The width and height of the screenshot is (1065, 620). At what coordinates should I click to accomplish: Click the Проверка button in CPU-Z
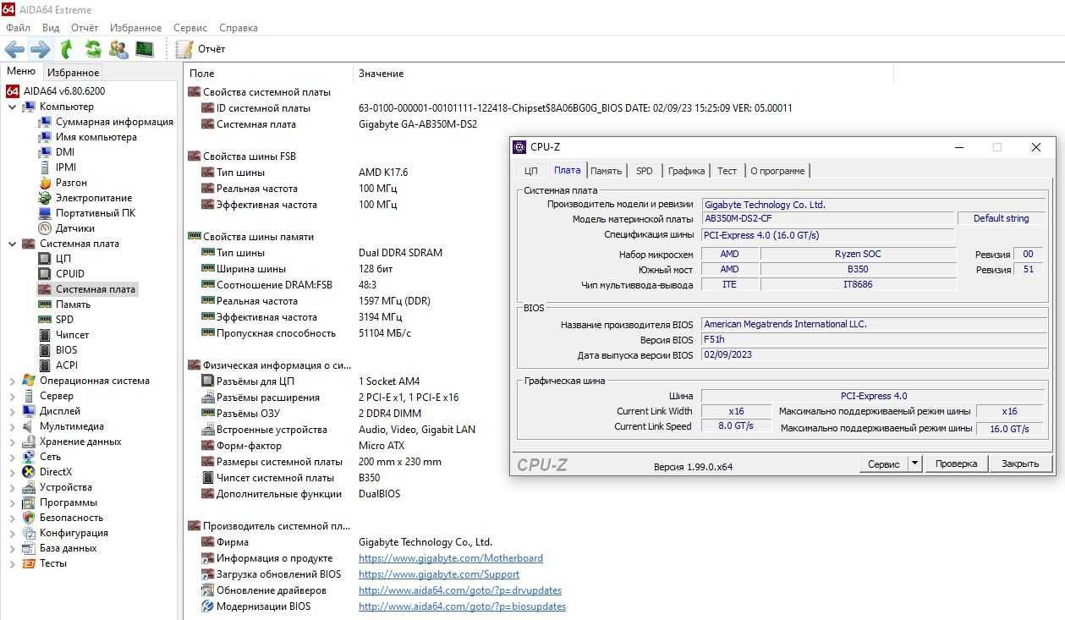[956, 464]
